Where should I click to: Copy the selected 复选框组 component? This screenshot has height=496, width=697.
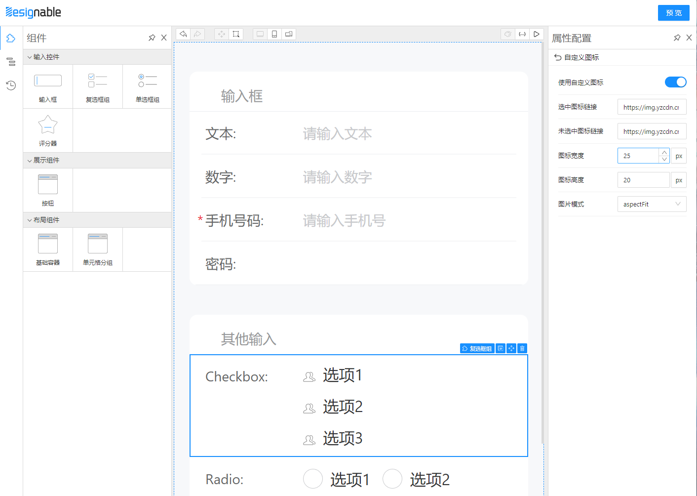click(500, 348)
